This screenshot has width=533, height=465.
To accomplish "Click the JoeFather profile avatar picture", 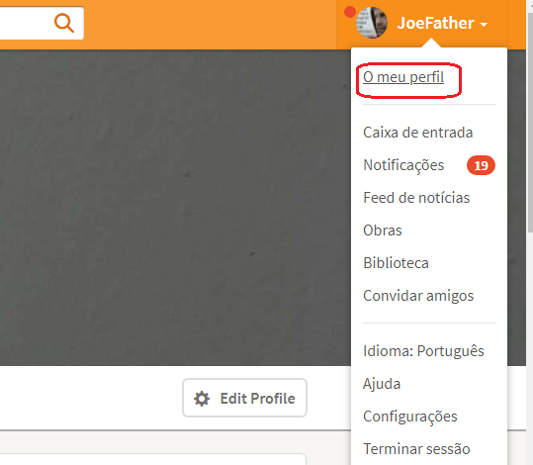I will point(372,23).
